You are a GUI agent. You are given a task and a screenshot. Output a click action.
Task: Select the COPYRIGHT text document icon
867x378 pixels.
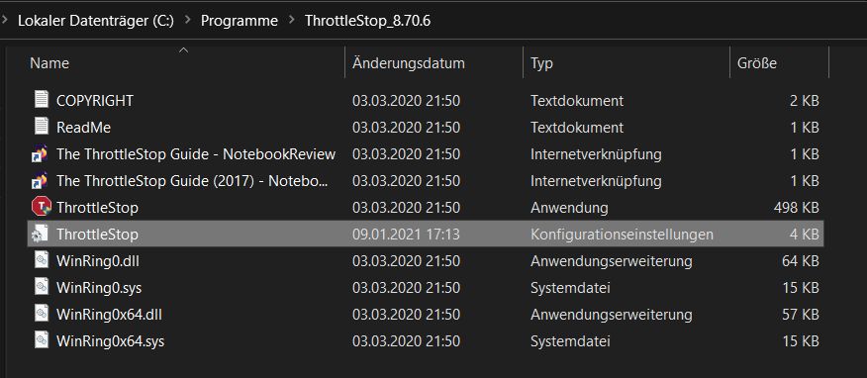point(41,100)
